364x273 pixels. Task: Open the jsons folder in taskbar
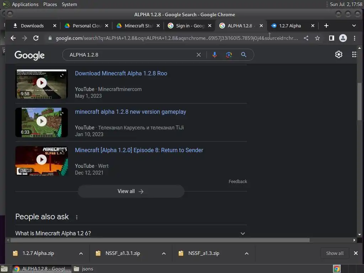tap(84, 269)
